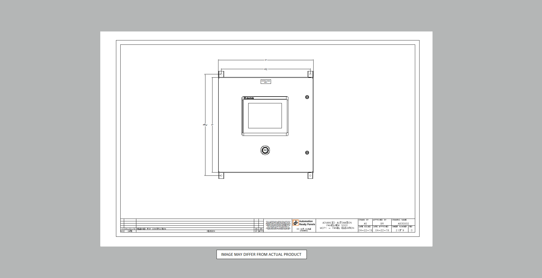Click the 'Image may differ from actual product' notice
542x278 pixels.
point(261,254)
